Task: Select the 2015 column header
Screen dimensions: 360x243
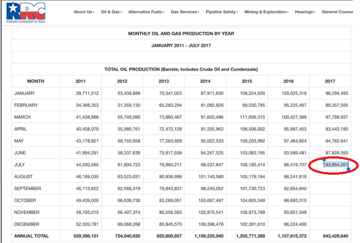Action: pos(247,81)
